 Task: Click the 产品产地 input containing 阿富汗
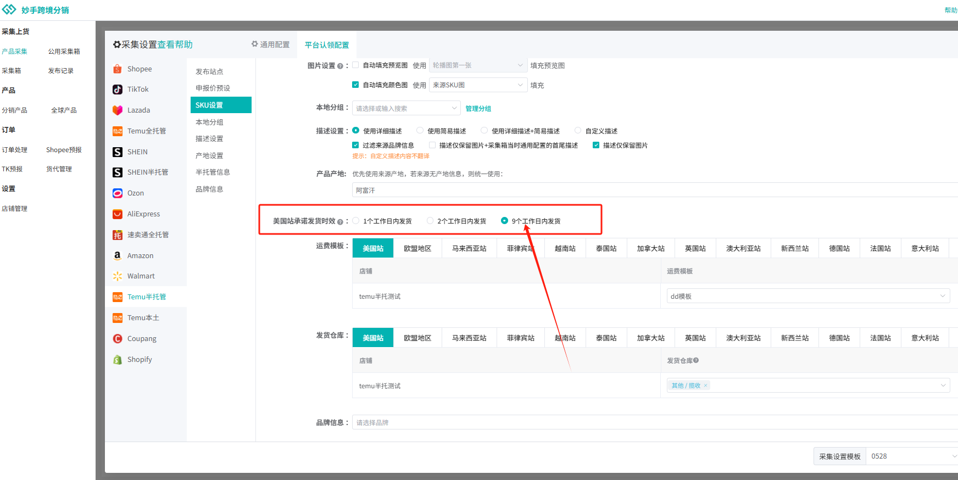tap(655, 190)
